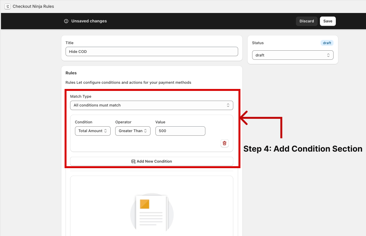The height and width of the screenshot is (236, 366).
Task: Click the empty state document illustration
Action: pos(152,213)
